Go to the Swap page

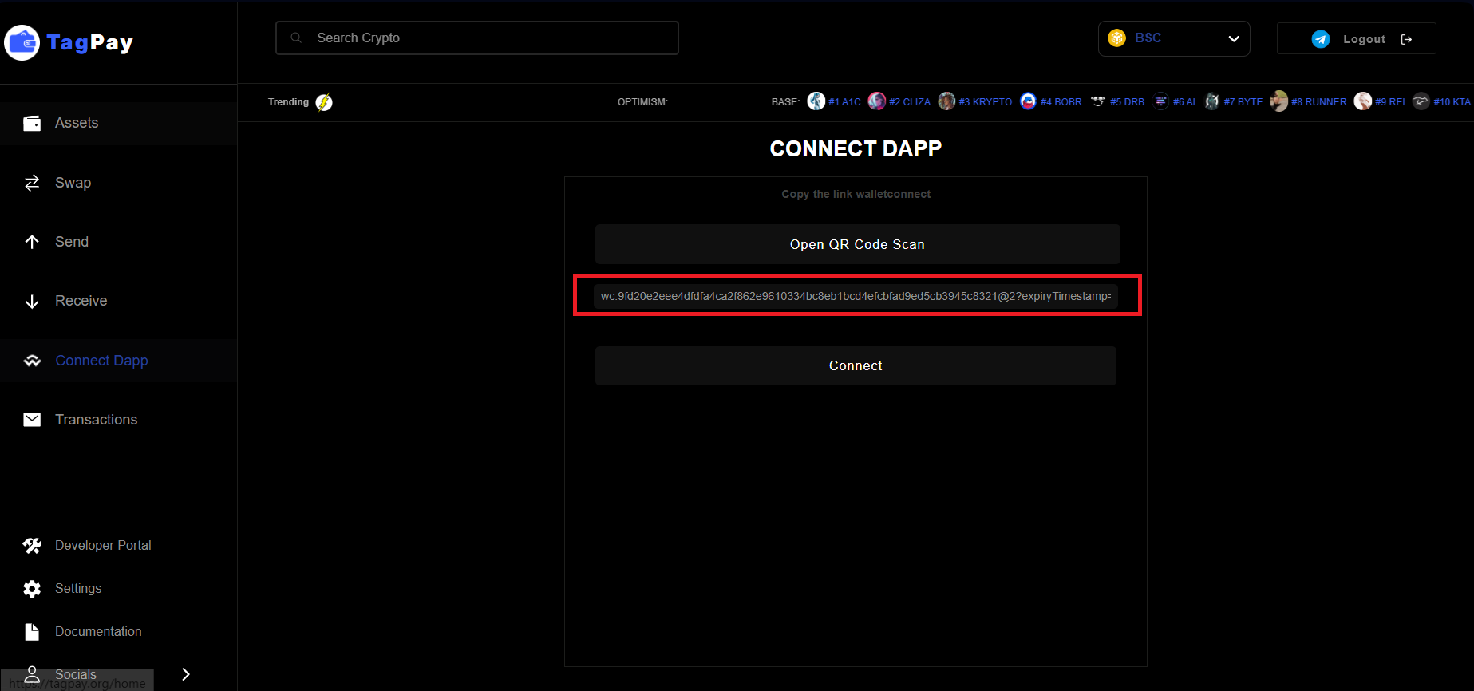click(x=73, y=183)
